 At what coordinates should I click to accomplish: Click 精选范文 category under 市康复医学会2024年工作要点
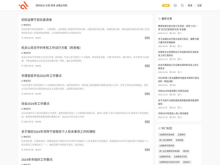tap(27, 81)
